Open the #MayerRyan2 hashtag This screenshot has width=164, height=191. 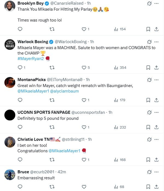point(31,59)
